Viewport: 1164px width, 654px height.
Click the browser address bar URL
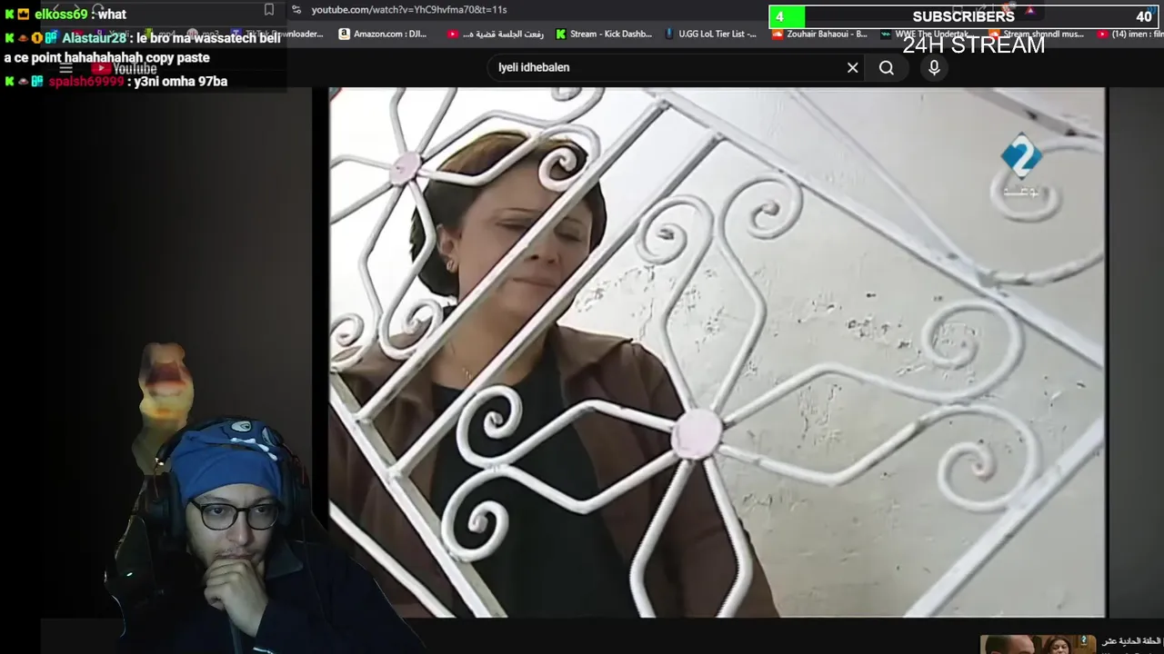409,10
